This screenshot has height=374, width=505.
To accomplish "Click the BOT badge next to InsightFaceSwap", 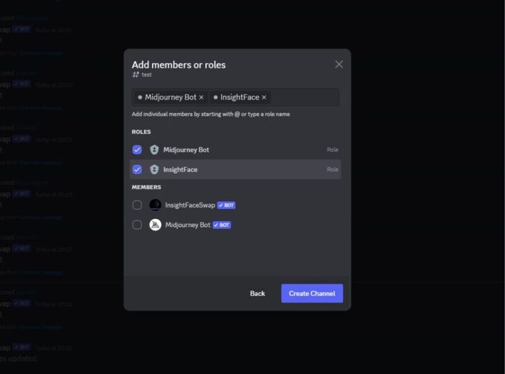I will pos(227,205).
